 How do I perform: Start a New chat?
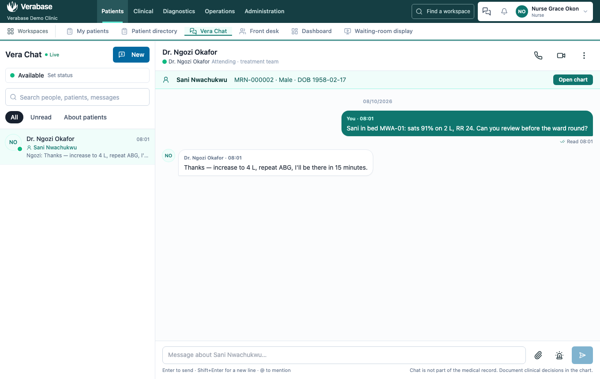[x=131, y=55]
